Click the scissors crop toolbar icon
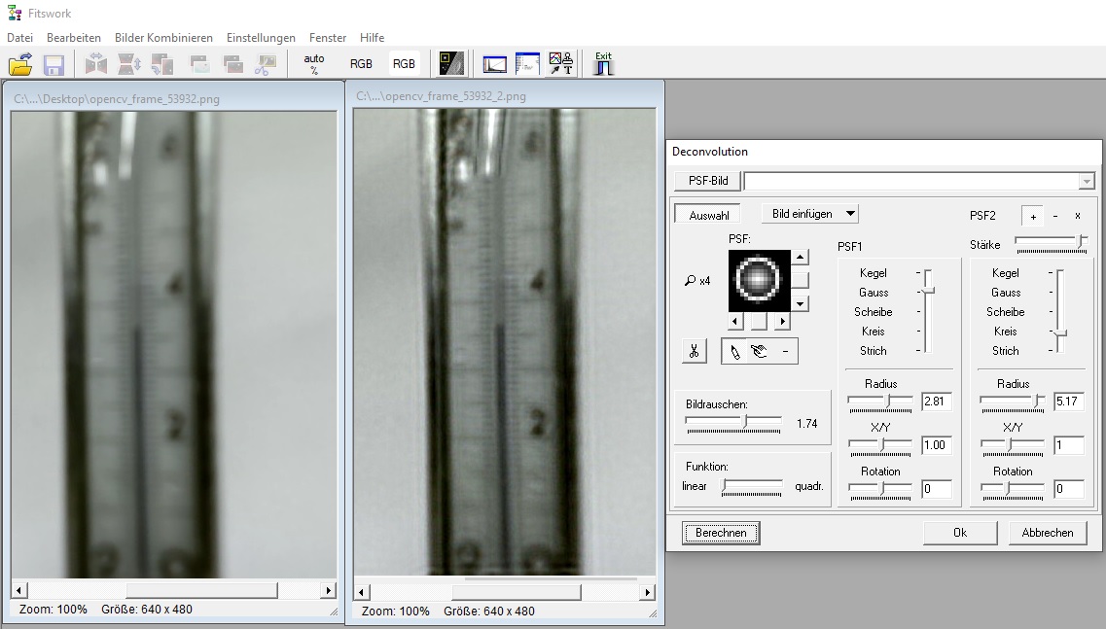1106x629 pixels. click(x=266, y=65)
